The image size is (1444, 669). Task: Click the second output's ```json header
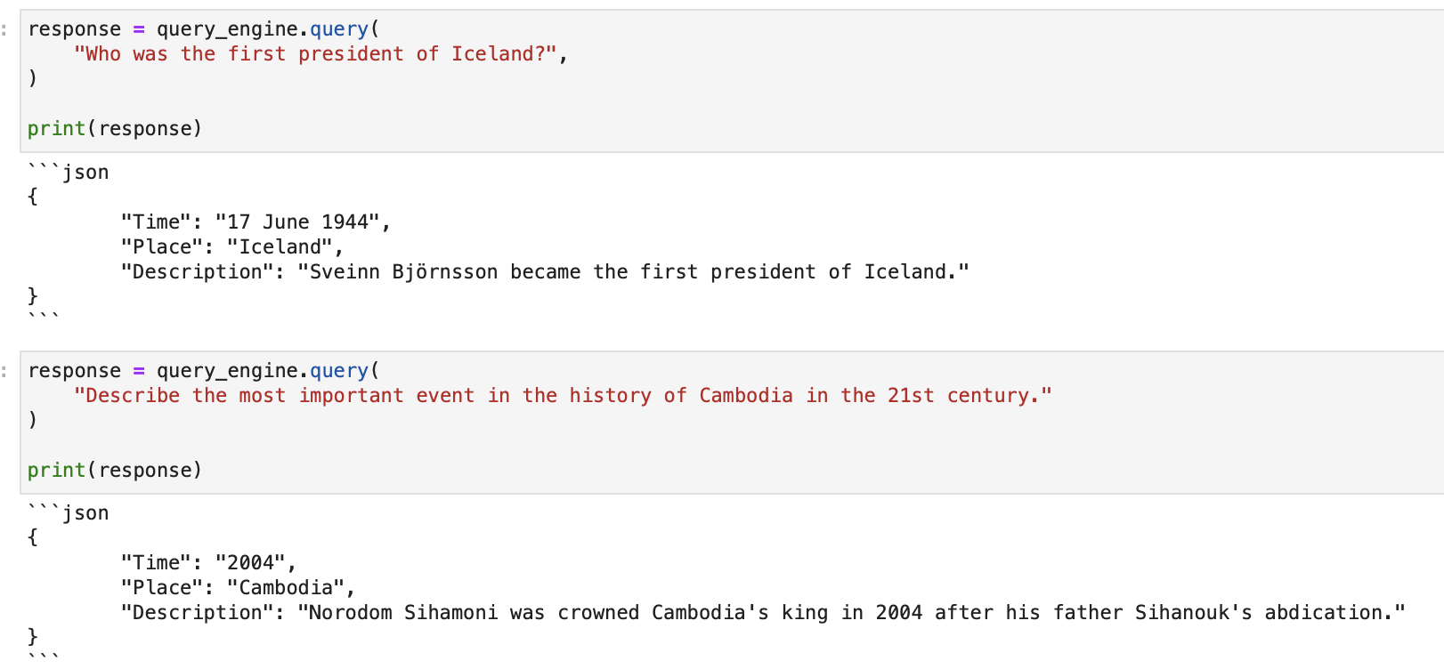click(69, 513)
